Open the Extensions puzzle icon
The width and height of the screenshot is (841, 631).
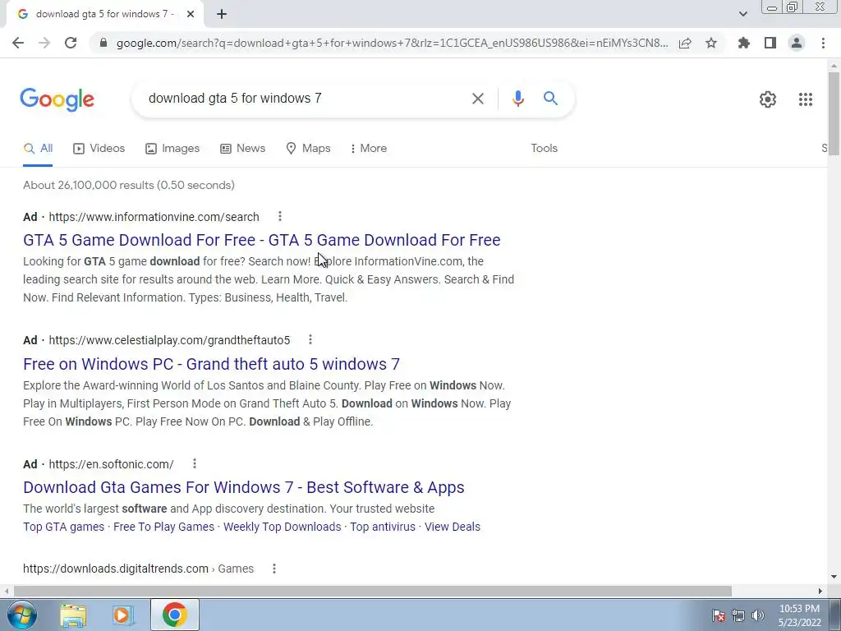[743, 43]
